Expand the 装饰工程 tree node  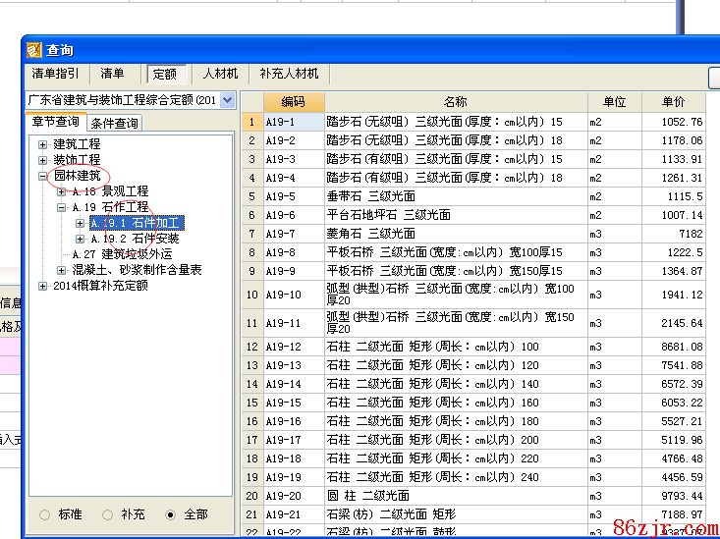(x=42, y=160)
